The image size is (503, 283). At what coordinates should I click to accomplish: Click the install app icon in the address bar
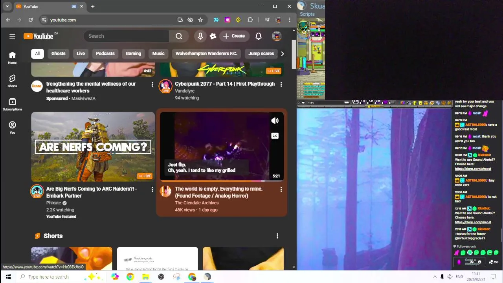click(180, 20)
